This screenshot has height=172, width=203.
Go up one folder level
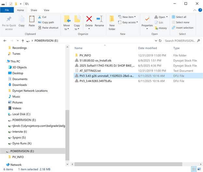pos(23,41)
